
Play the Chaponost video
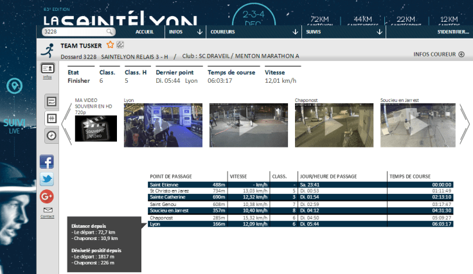(334, 125)
